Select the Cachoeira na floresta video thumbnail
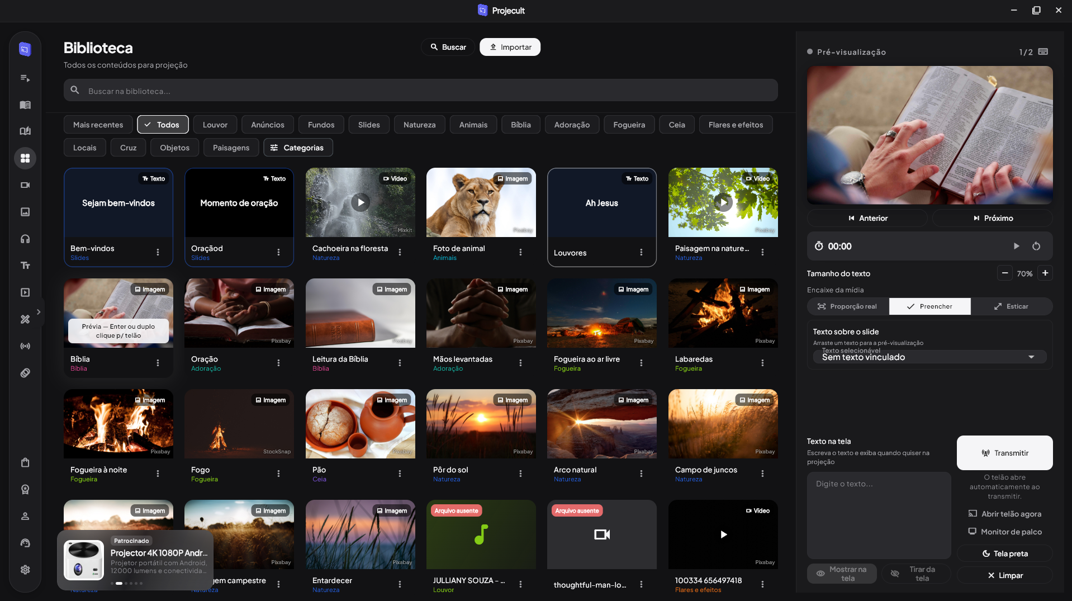The image size is (1072, 601). coord(361,202)
